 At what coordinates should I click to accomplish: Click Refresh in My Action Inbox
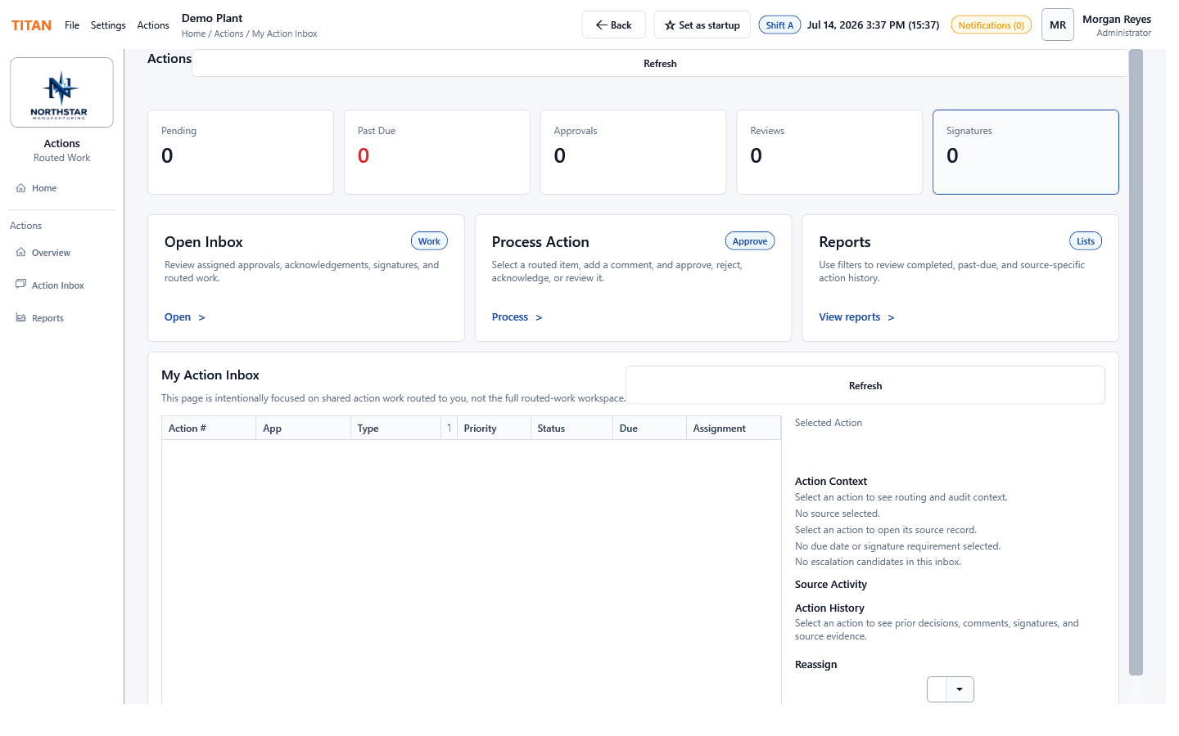865,385
